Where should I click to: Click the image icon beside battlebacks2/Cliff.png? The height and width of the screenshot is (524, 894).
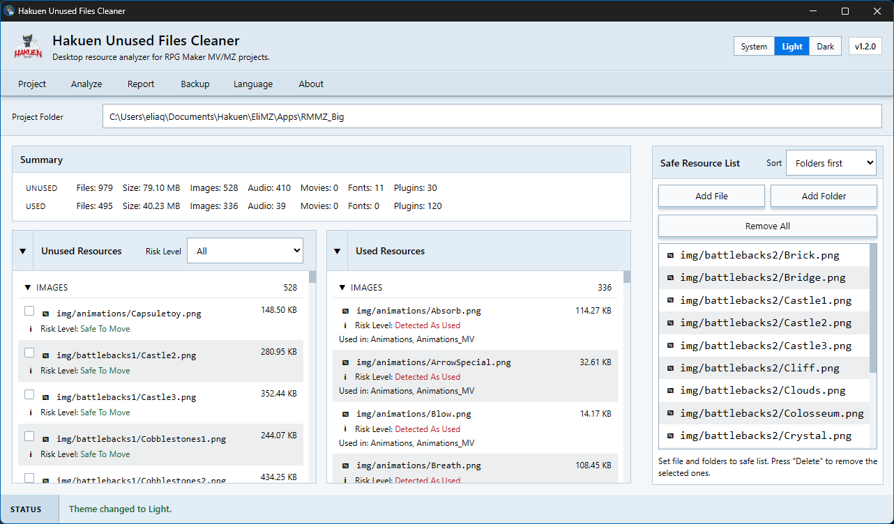(670, 368)
